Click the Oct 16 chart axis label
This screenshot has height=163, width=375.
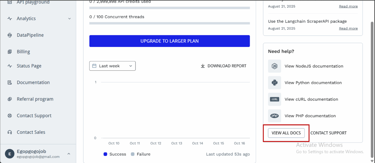[239, 143]
